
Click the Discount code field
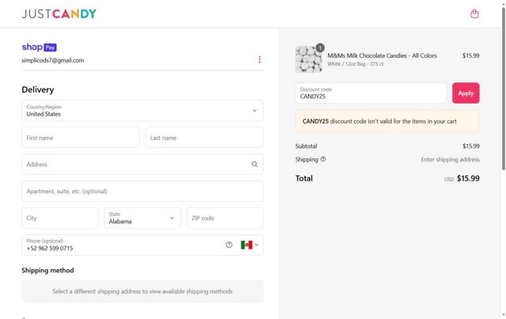coord(371,93)
